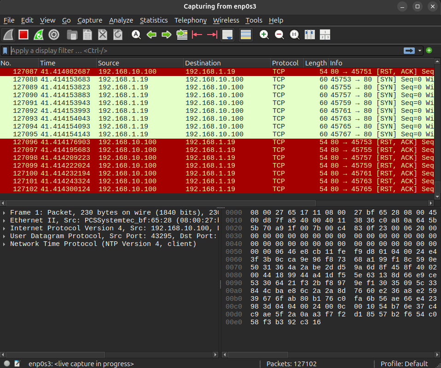
Task: Open the File menu
Action: point(9,20)
